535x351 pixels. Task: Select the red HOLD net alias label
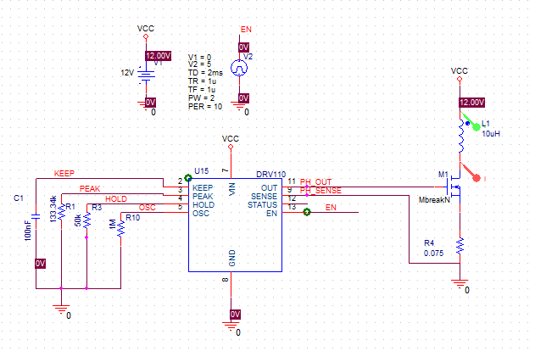116,199
